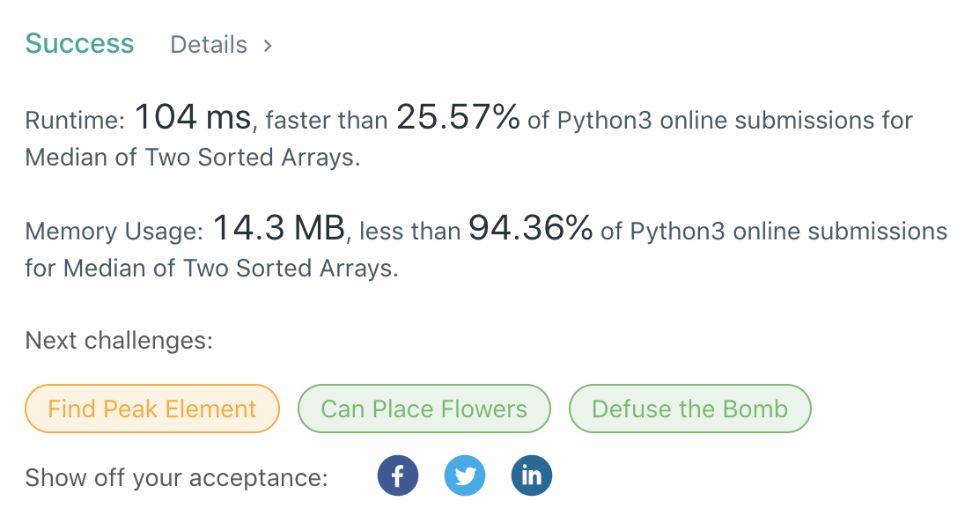Click the "Show off your acceptance:" label
The height and width of the screenshot is (523, 980).
tap(176, 478)
